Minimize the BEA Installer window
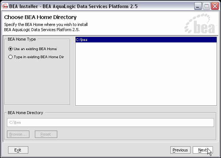 point(198,6)
